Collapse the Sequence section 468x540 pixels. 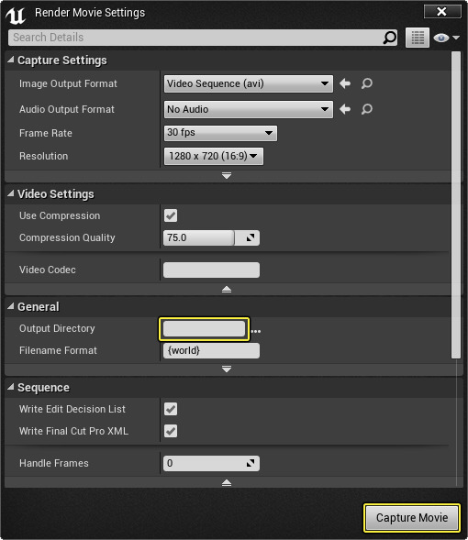point(11,387)
